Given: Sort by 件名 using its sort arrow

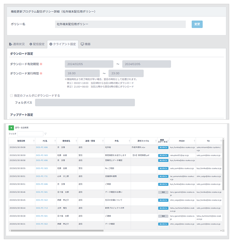Looking at the screenshot, I should pyautogui.click(x=129, y=141).
